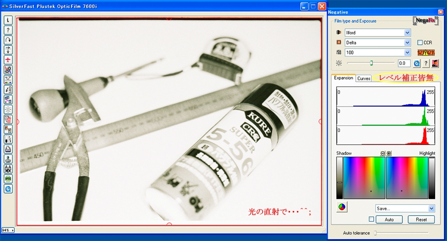Click the Highlight brightness vertical slider
The image size is (447, 241).
pos(432,177)
